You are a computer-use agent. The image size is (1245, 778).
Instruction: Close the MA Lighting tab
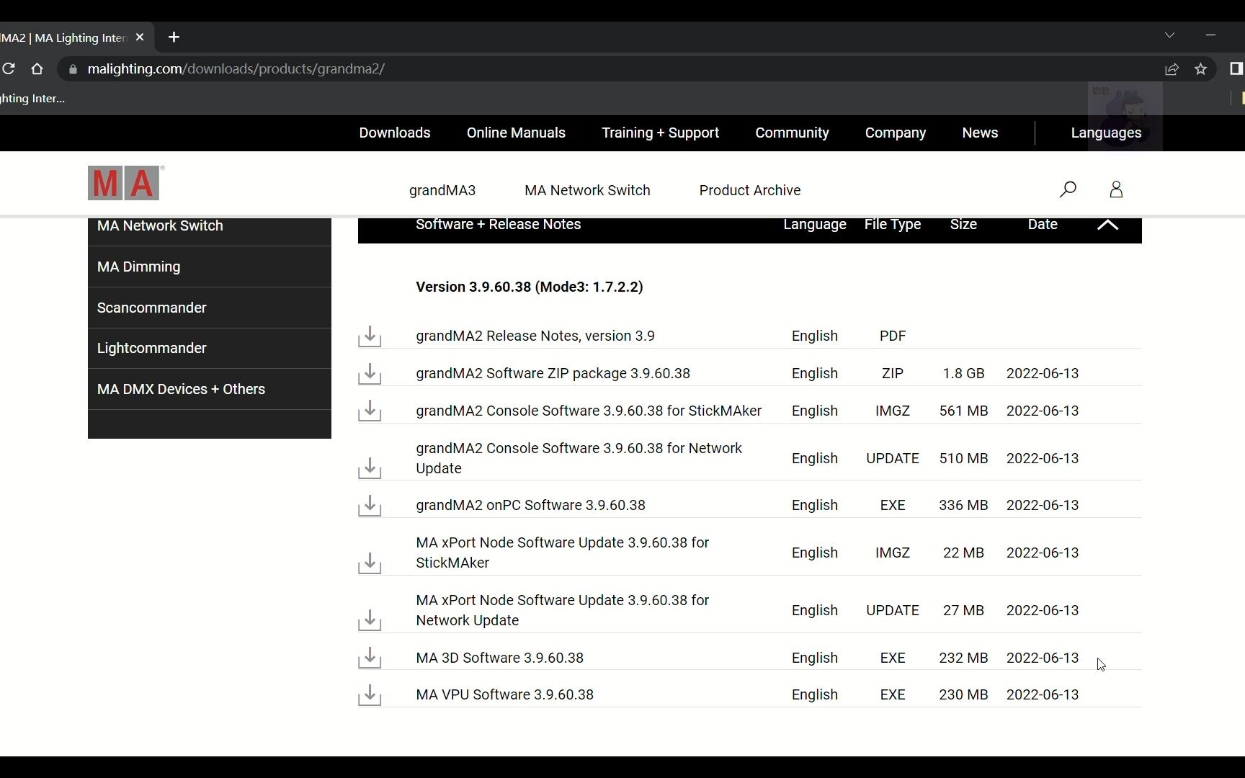pos(140,37)
